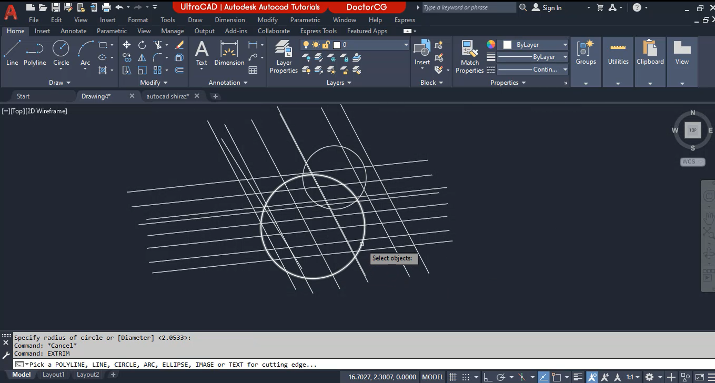Expand the Layers panel flyout
The width and height of the screenshot is (715, 383).
pyautogui.click(x=339, y=83)
